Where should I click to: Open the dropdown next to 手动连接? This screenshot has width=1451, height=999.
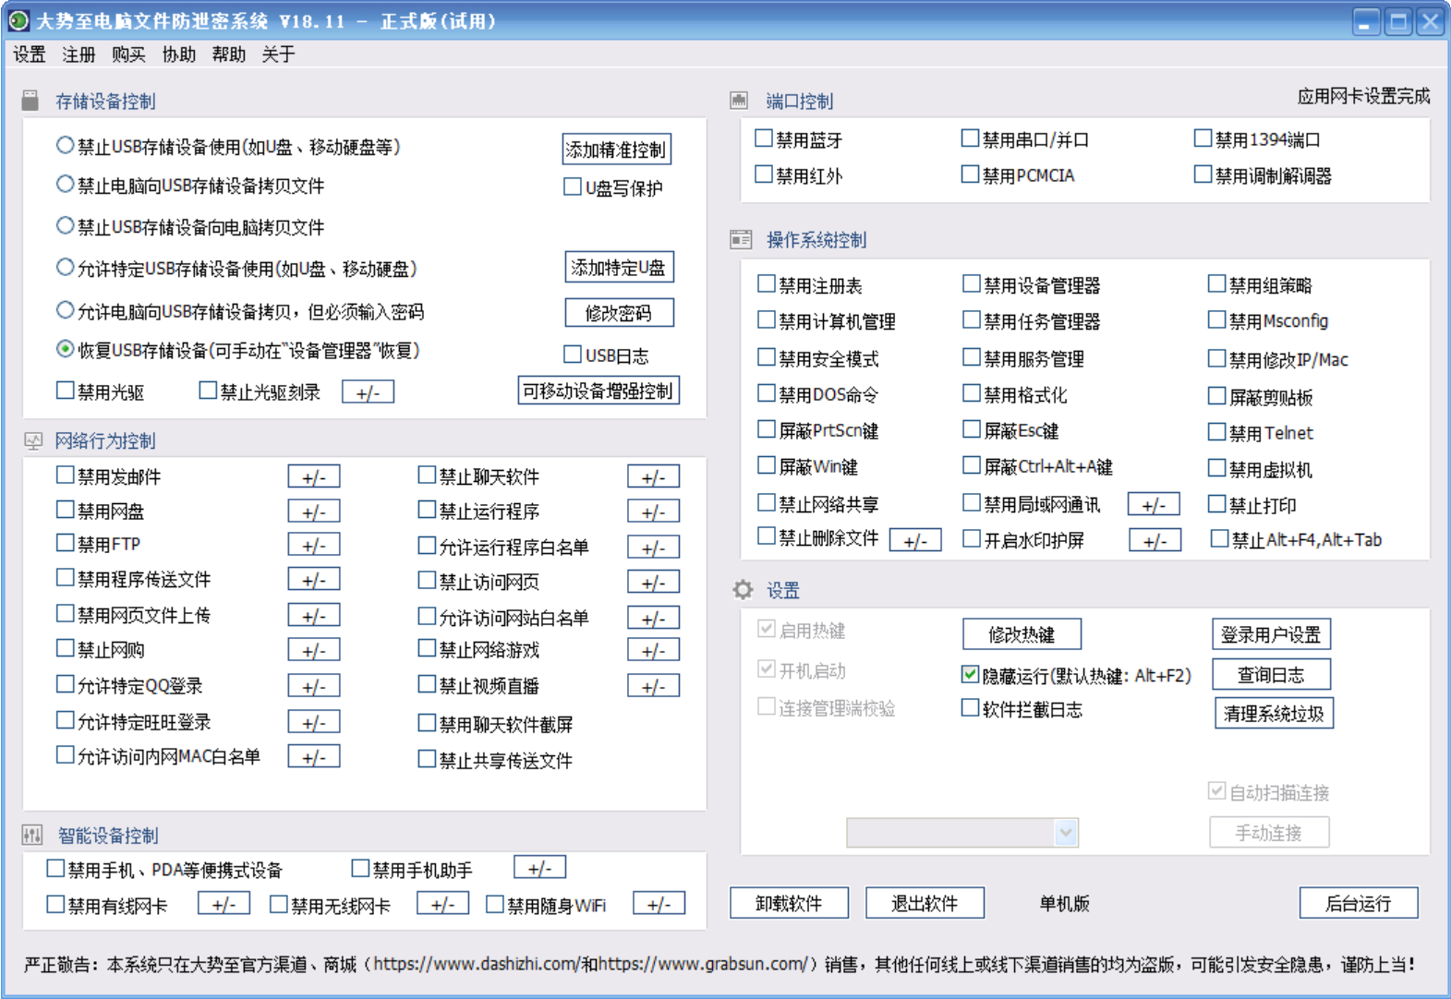tap(1066, 833)
